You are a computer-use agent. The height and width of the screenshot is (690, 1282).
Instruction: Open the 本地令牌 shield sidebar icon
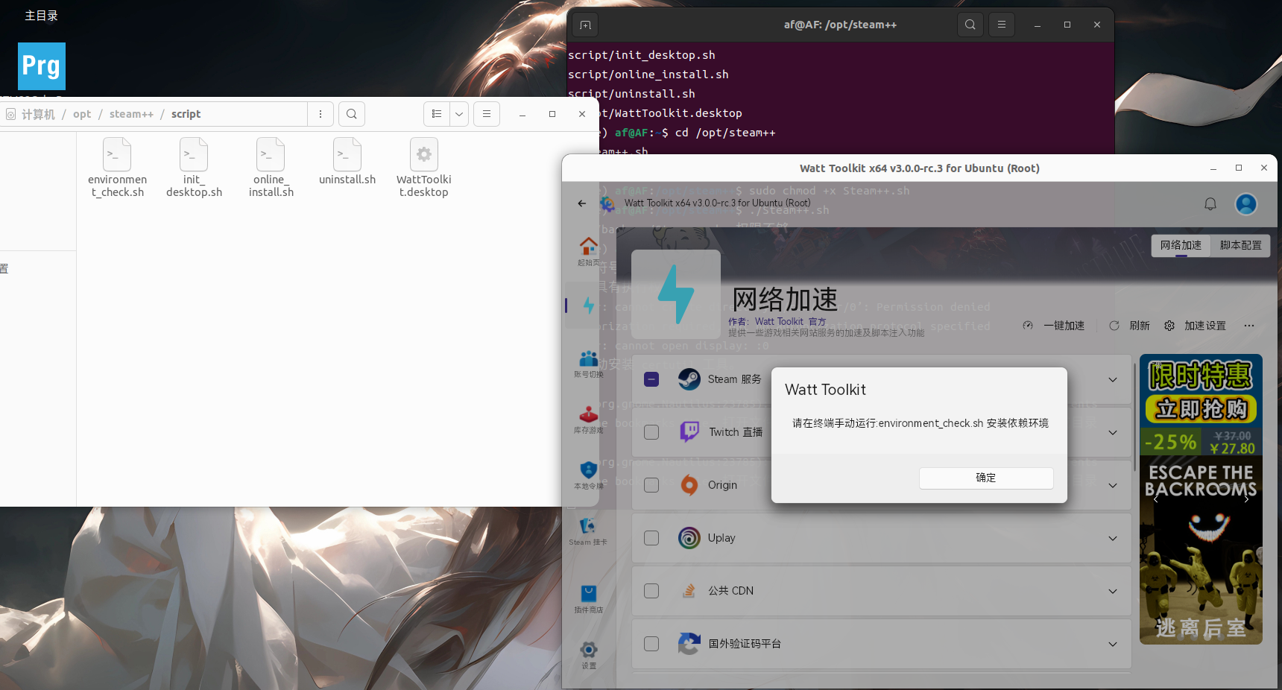click(589, 475)
